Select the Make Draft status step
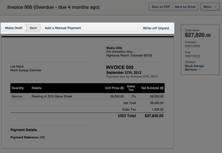The width and height of the screenshot is (222, 153). click(x=14, y=28)
